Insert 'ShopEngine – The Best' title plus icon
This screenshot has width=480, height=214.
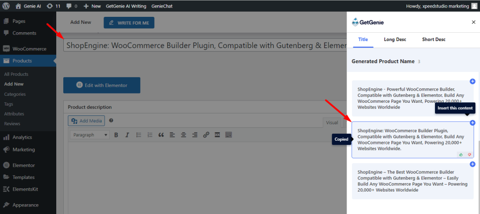click(472, 164)
